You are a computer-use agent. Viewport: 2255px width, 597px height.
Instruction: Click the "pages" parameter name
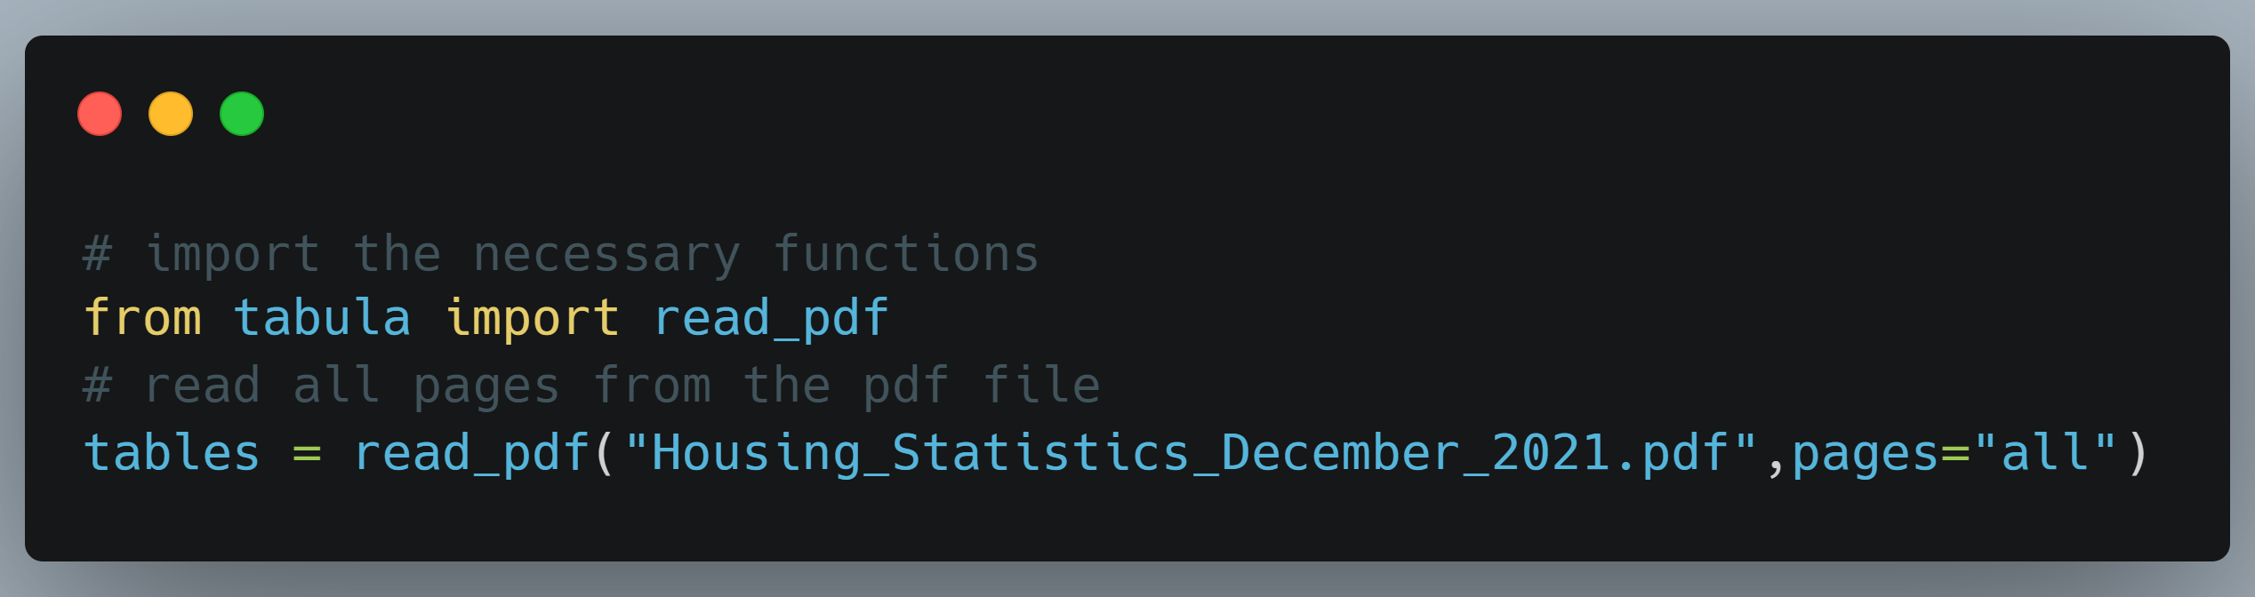(1865, 453)
